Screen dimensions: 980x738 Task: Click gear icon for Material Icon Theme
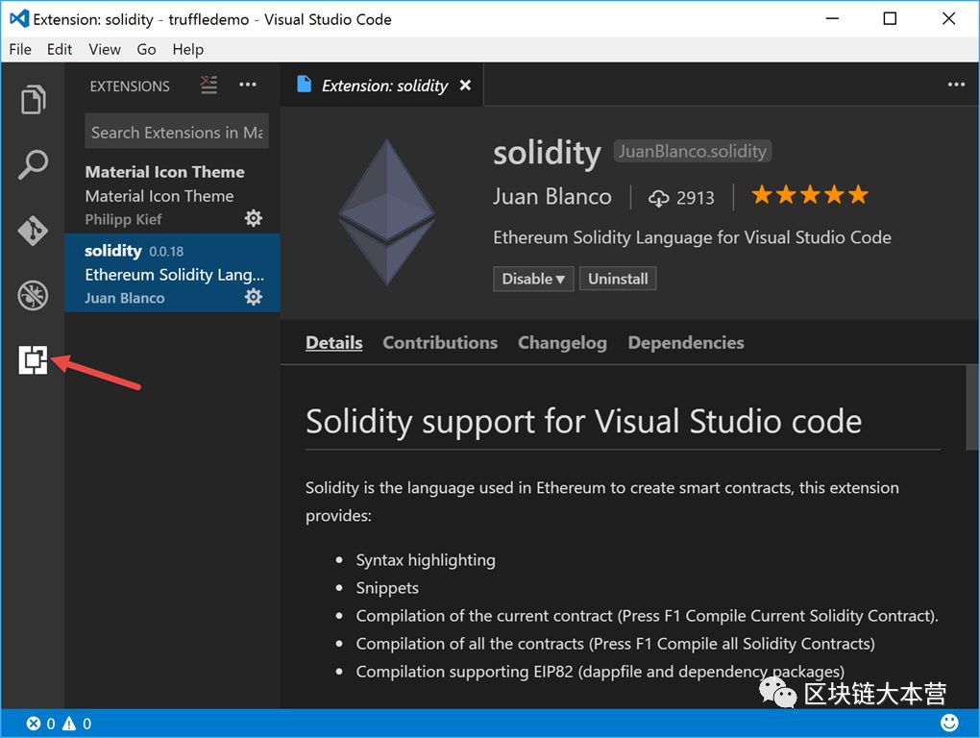(x=253, y=218)
